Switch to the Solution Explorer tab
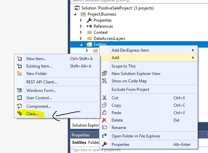 (x=85, y=125)
